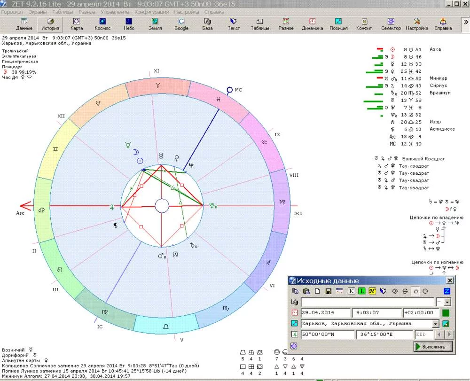The image size is (470, 381).
Task: Open the Динамика toolbar tool
Action: pos(312,24)
